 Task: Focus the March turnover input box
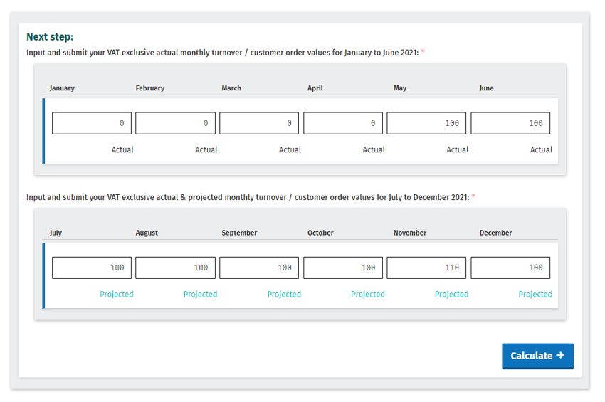coord(259,123)
